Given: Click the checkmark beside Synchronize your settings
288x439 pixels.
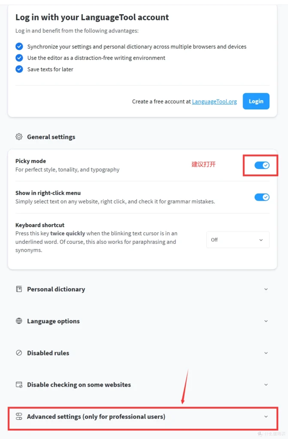Looking at the screenshot, I should click(x=19, y=46).
